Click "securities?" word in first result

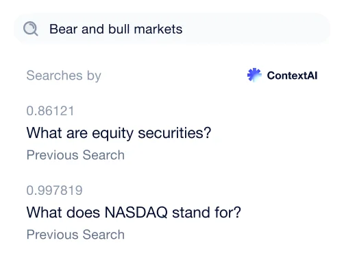tap(175, 133)
